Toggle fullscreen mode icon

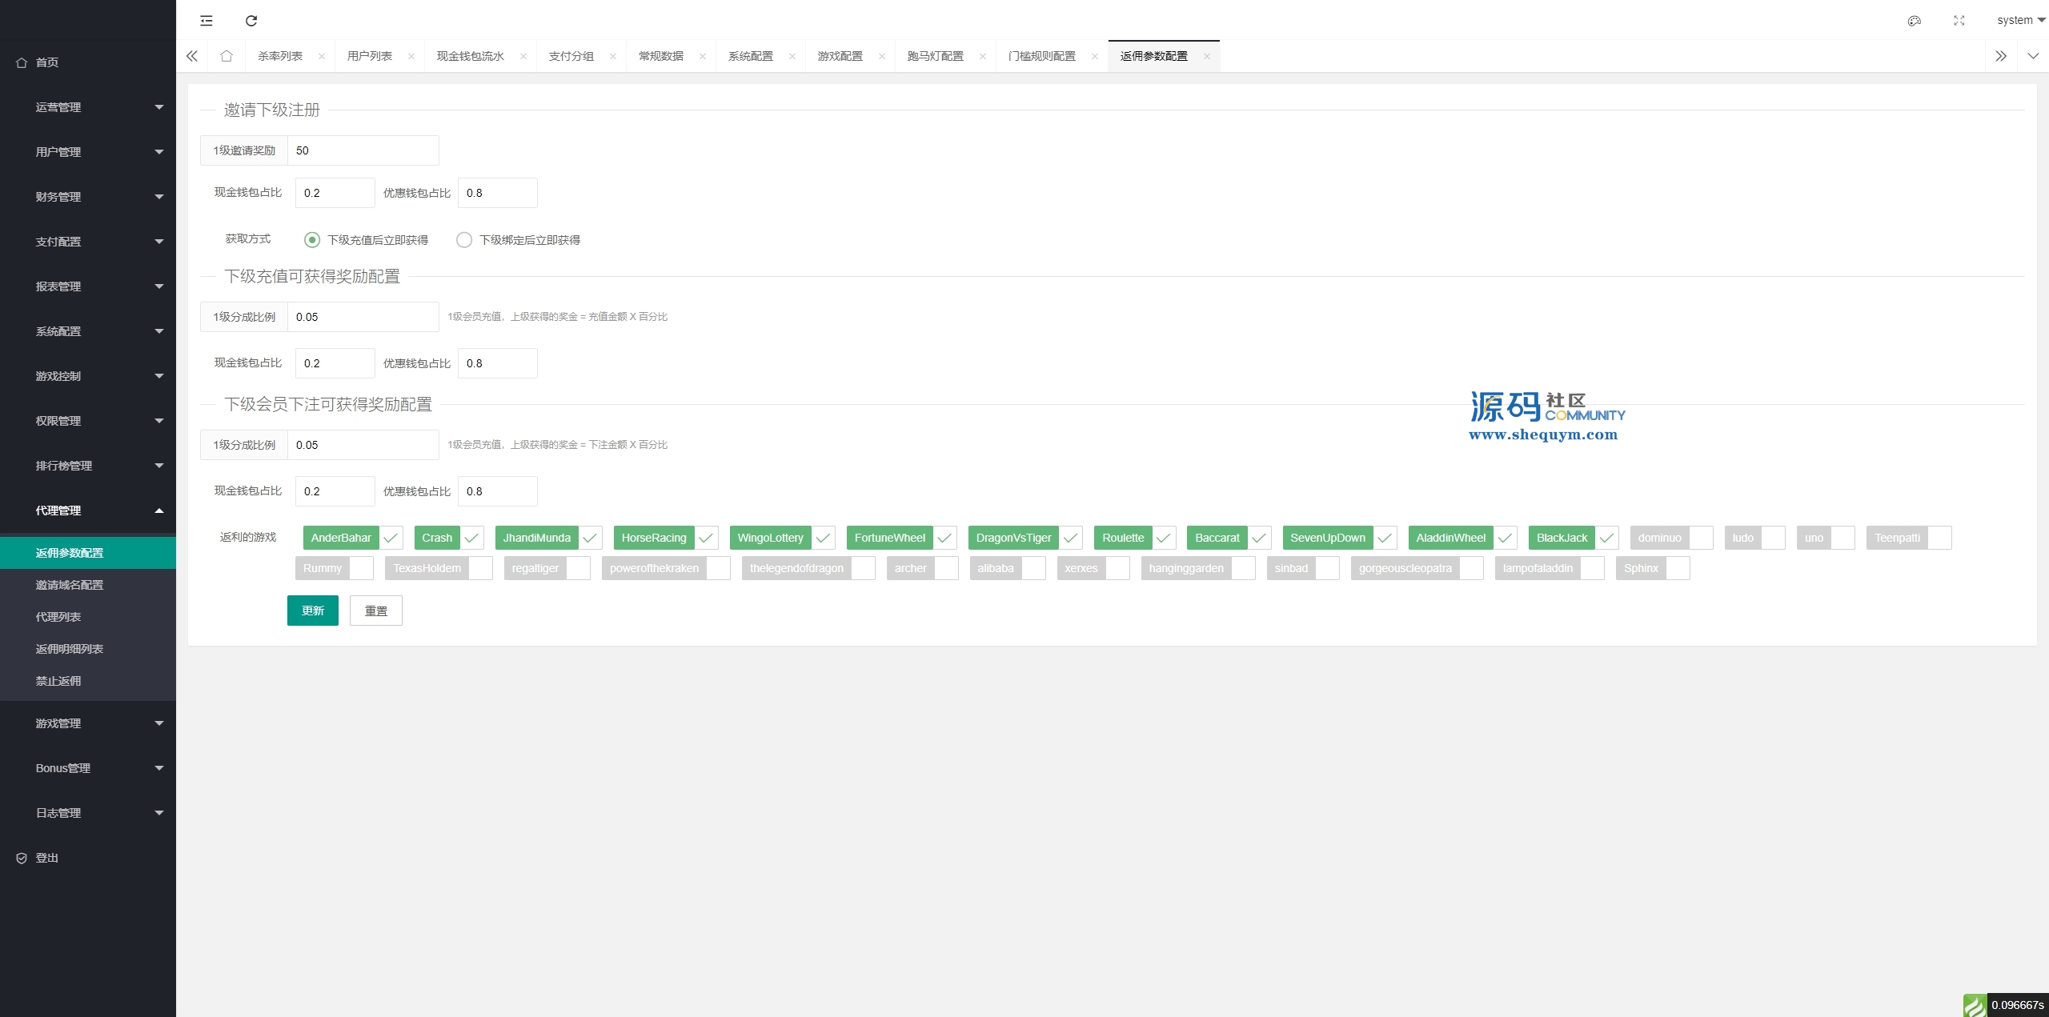[1959, 21]
